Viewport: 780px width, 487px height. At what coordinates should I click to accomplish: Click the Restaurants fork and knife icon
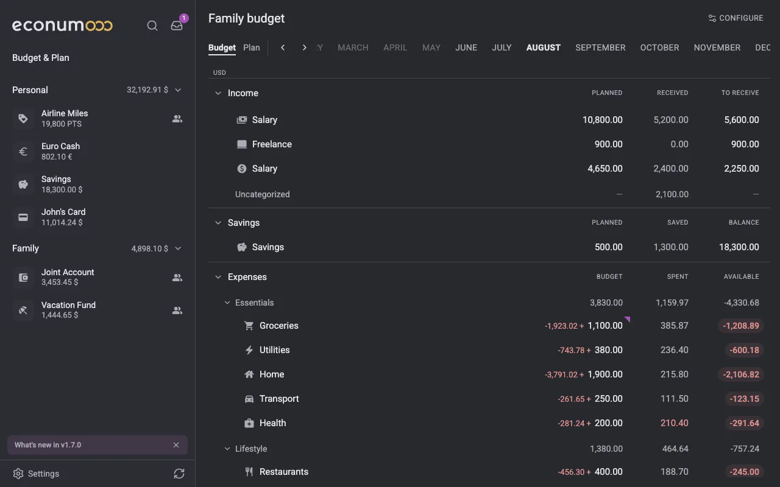[249, 472]
